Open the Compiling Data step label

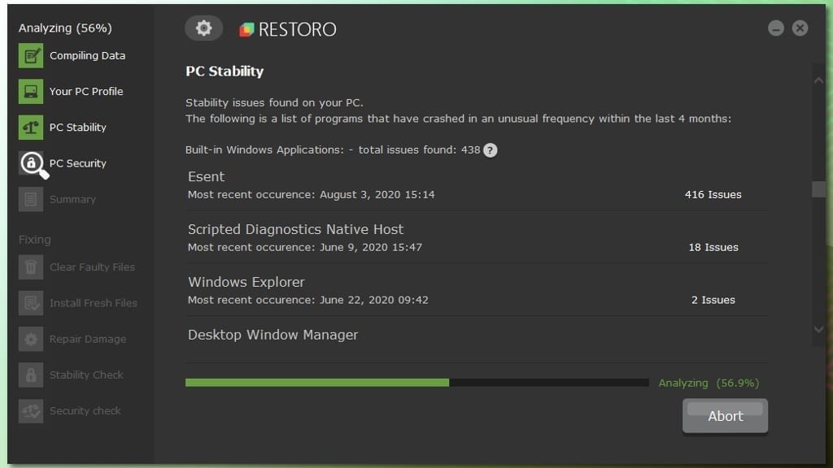pyautogui.click(x=87, y=56)
